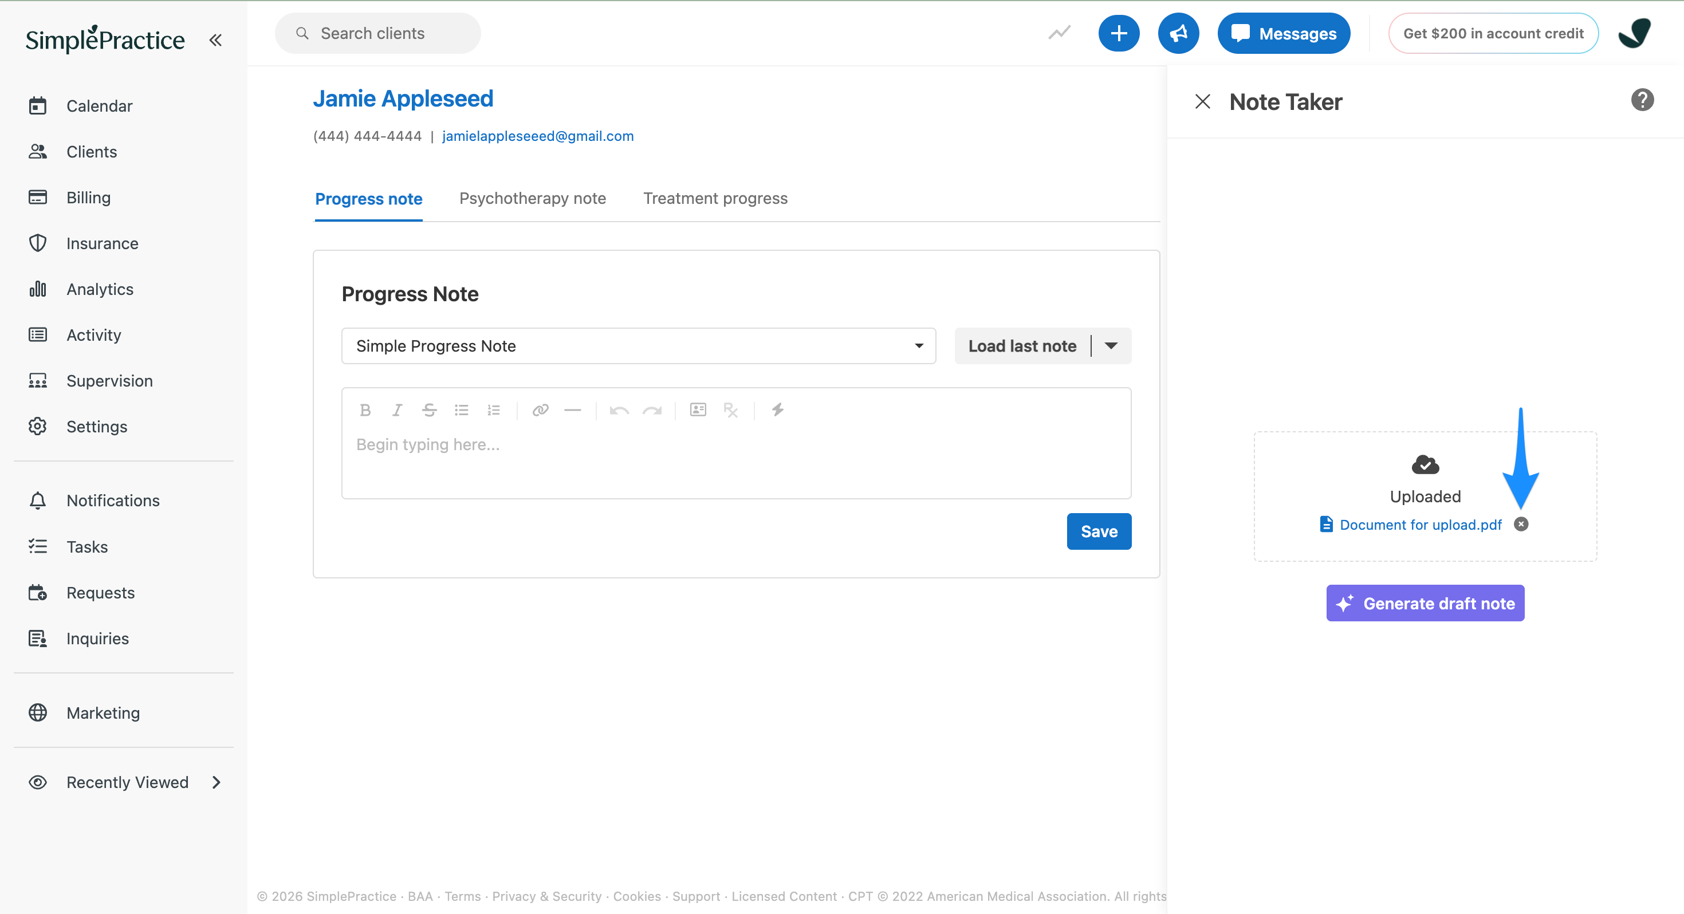Open the BAA footer link
This screenshot has width=1684, height=914.
point(420,896)
